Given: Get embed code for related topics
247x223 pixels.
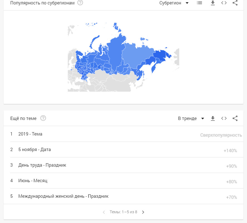Looking at the screenshot, I should pos(224,119).
